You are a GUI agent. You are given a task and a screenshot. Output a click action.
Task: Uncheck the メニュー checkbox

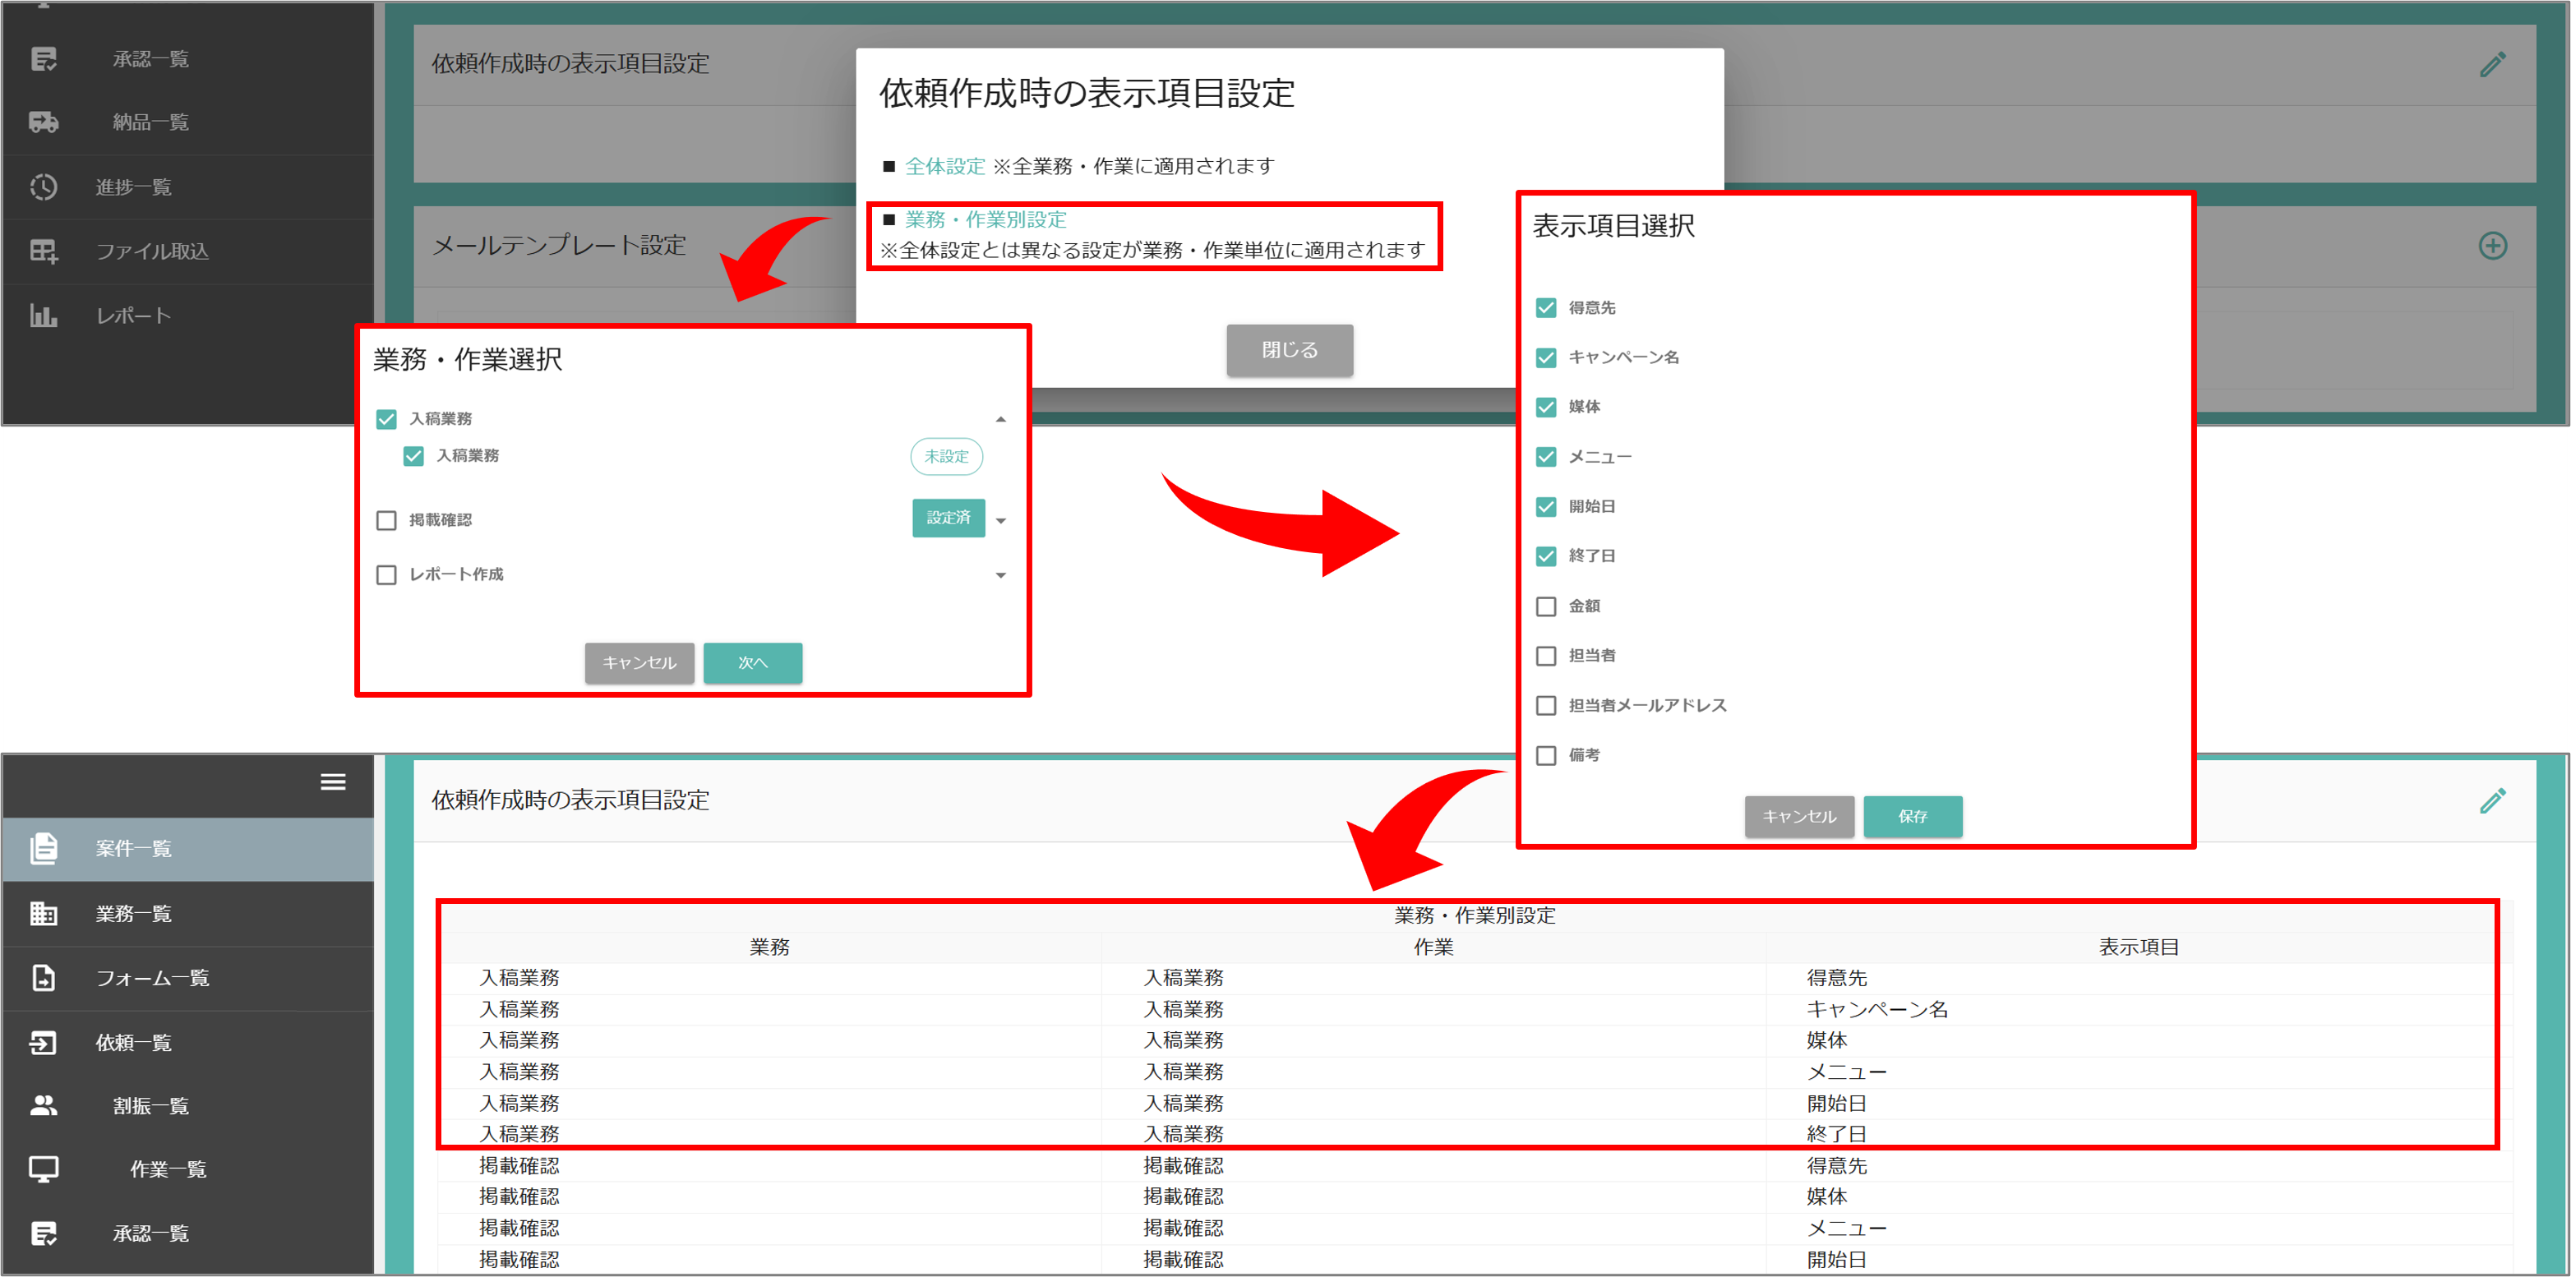click(x=1546, y=457)
